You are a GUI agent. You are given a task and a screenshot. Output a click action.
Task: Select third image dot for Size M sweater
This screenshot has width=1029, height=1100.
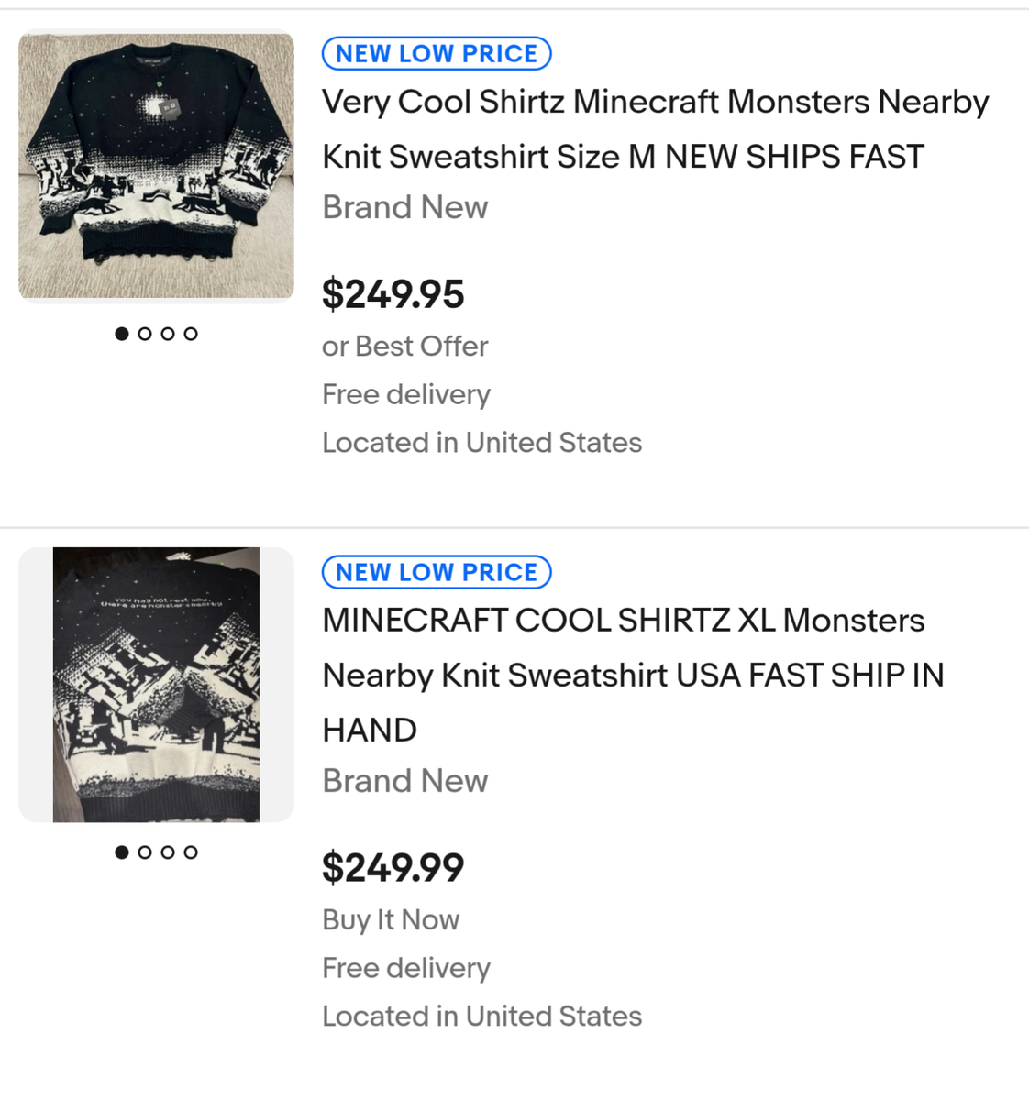[x=168, y=334]
